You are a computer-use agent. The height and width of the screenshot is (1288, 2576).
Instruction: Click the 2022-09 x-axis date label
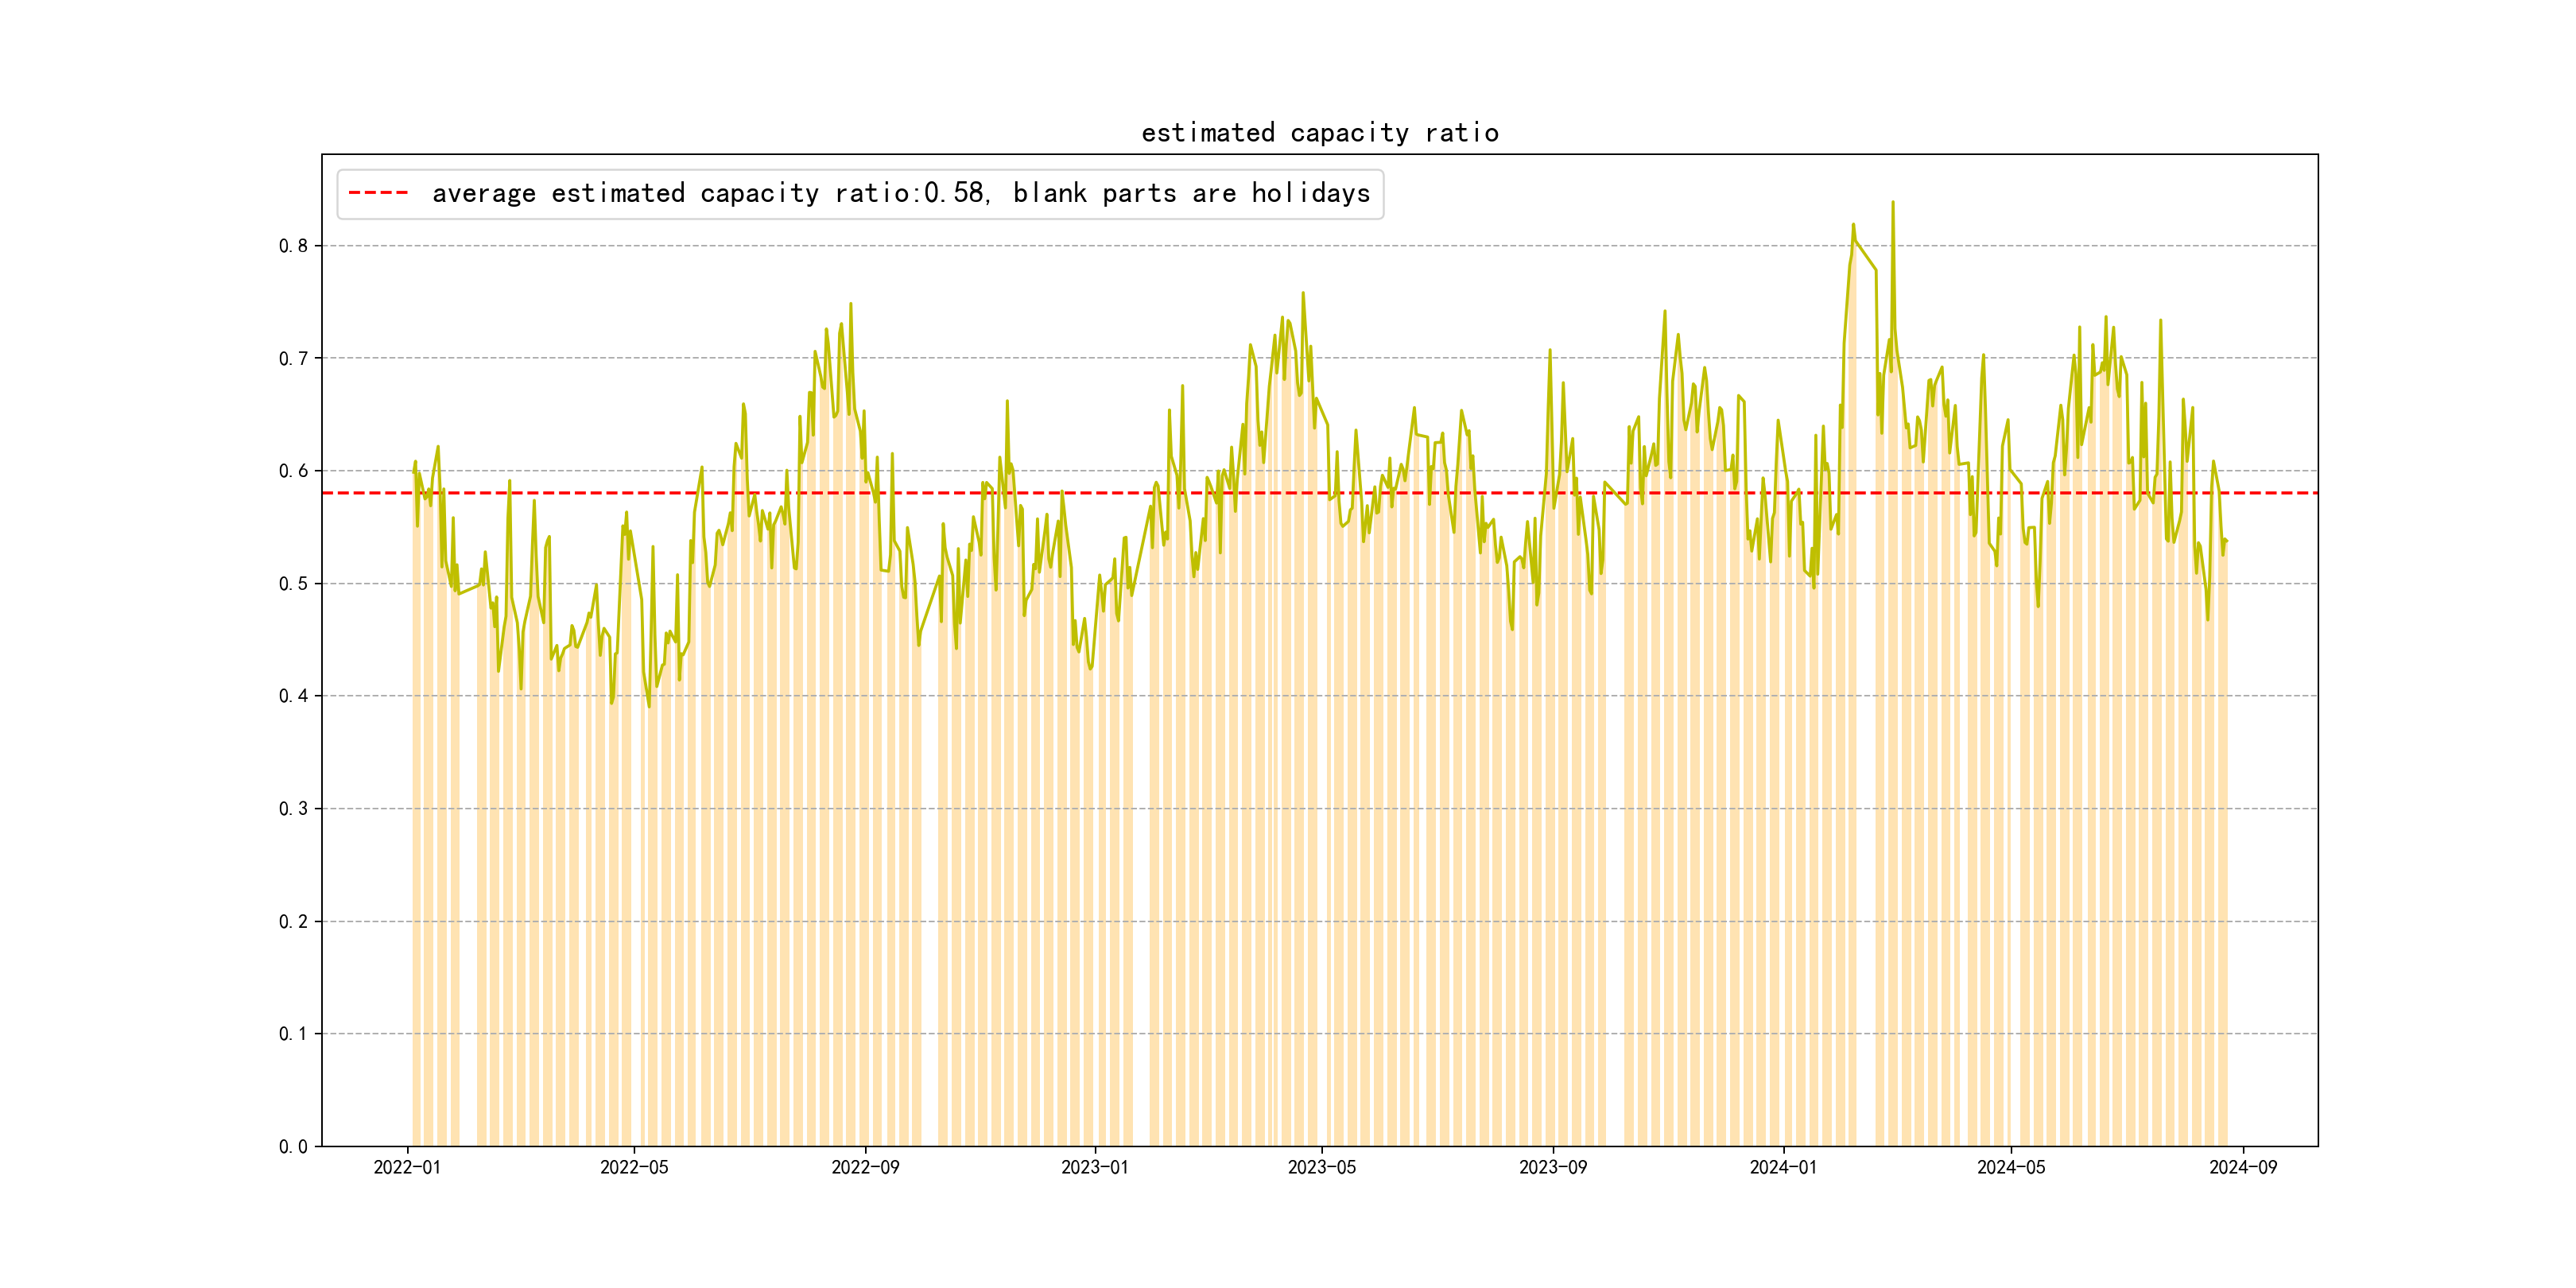865,1167
